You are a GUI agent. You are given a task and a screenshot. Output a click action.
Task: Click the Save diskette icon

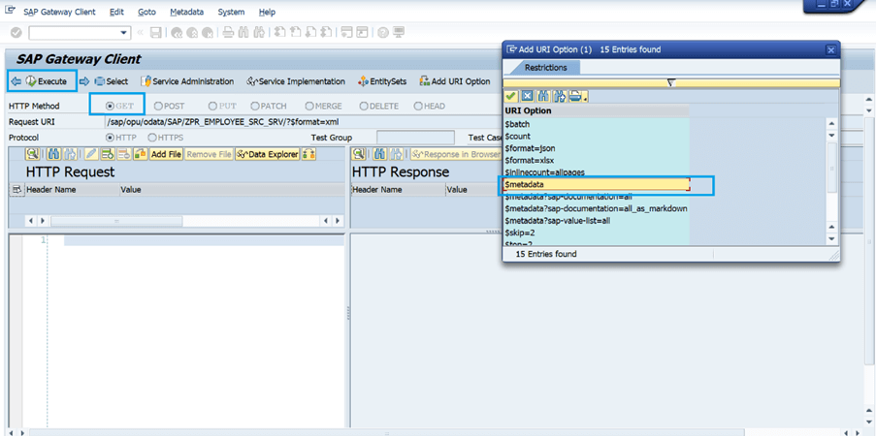(156, 33)
